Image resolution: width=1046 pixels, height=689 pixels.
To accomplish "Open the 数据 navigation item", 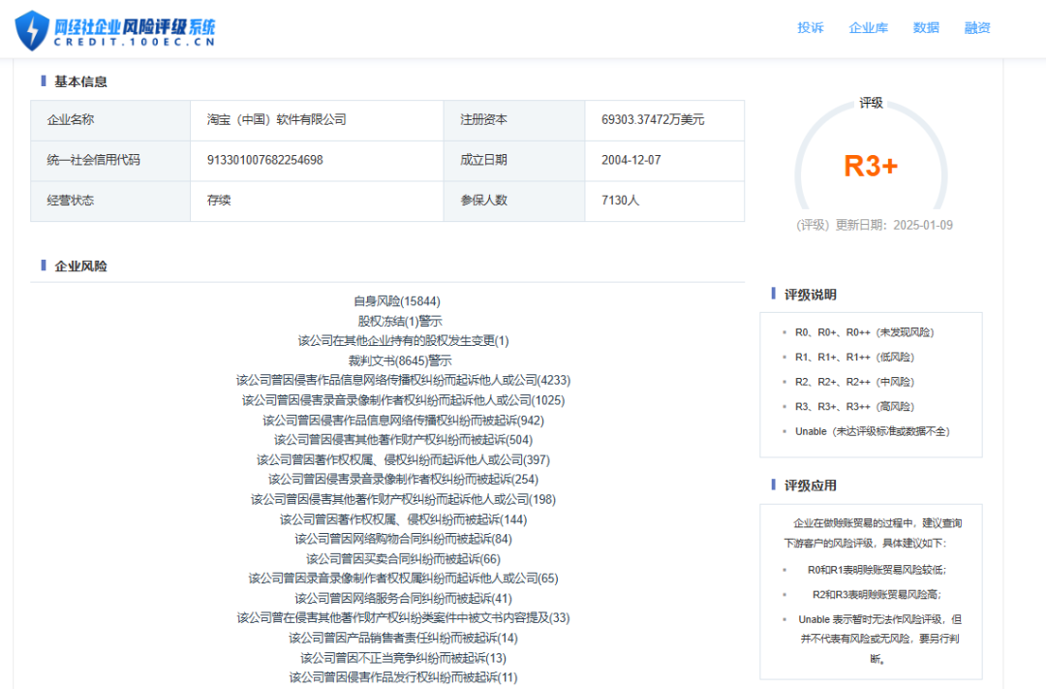I will point(926,28).
